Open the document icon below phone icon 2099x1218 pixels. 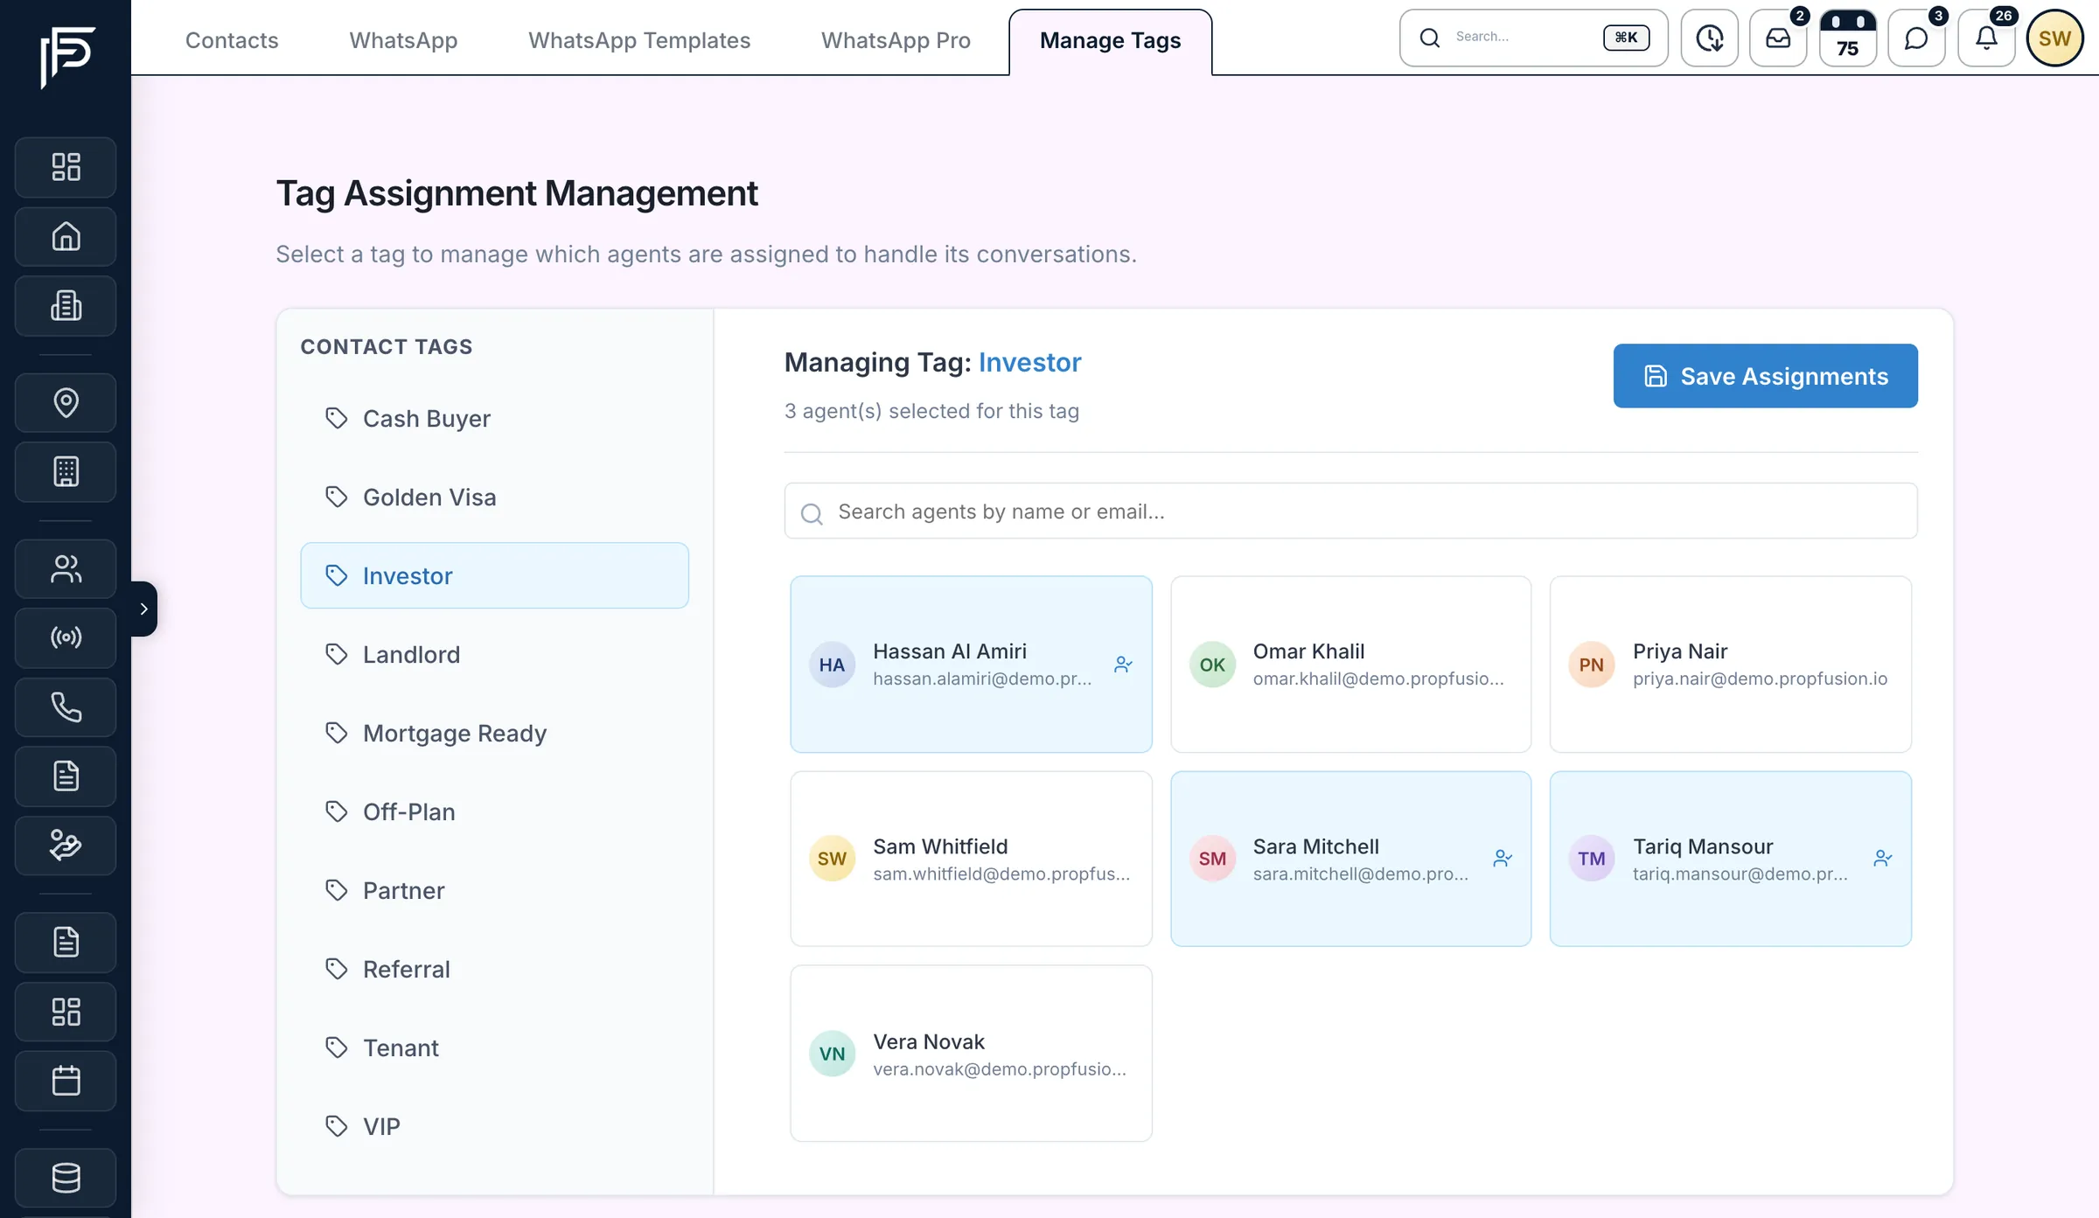tap(66, 776)
